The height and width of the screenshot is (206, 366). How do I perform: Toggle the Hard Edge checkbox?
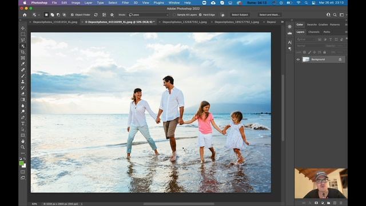coord(200,15)
